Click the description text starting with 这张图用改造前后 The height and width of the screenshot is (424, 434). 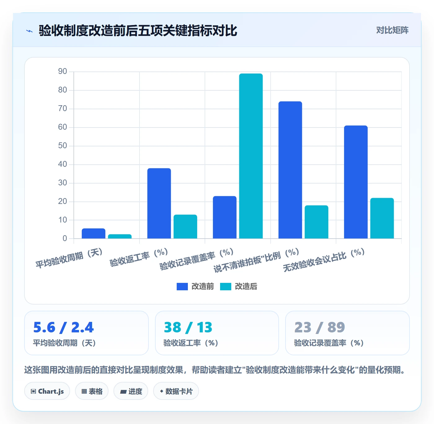pyautogui.click(x=215, y=370)
